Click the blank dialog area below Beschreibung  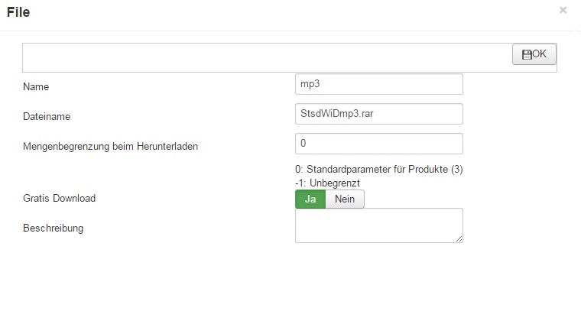[x=290, y=283]
